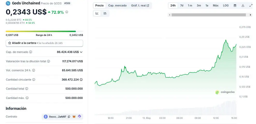This screenshot has width=256, height=124.
Task: Click the Gods Unchained coin logo
Action: (x=8, y=3)
